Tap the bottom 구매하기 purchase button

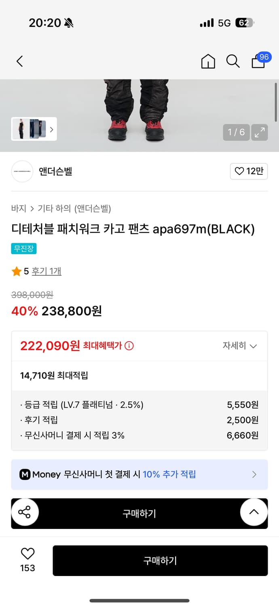160,561
